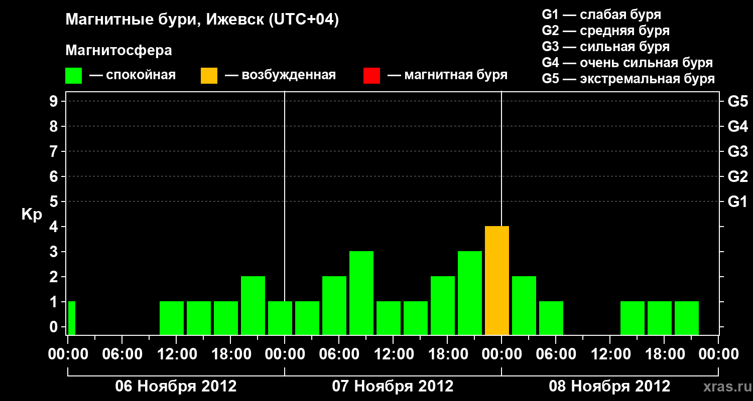The height and width of the screenshot is (401, 753).
Task: Click 'G3 — сильная буря' description
Action: click(x=605, y=47)
